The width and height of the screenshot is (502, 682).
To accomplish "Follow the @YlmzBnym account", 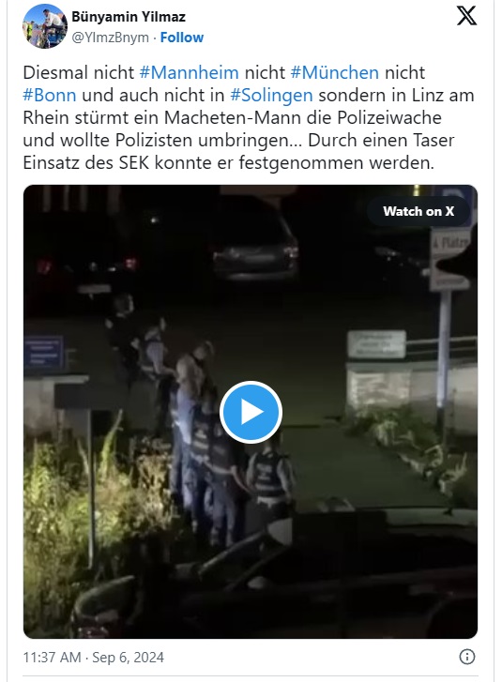I will pyautogui.click(x=182, y=38).
